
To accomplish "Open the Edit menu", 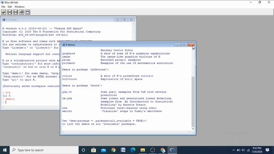I will [10, 7].
